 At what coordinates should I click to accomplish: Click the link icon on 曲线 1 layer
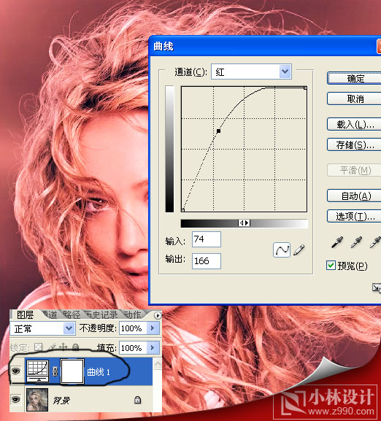tap(55, 371)
